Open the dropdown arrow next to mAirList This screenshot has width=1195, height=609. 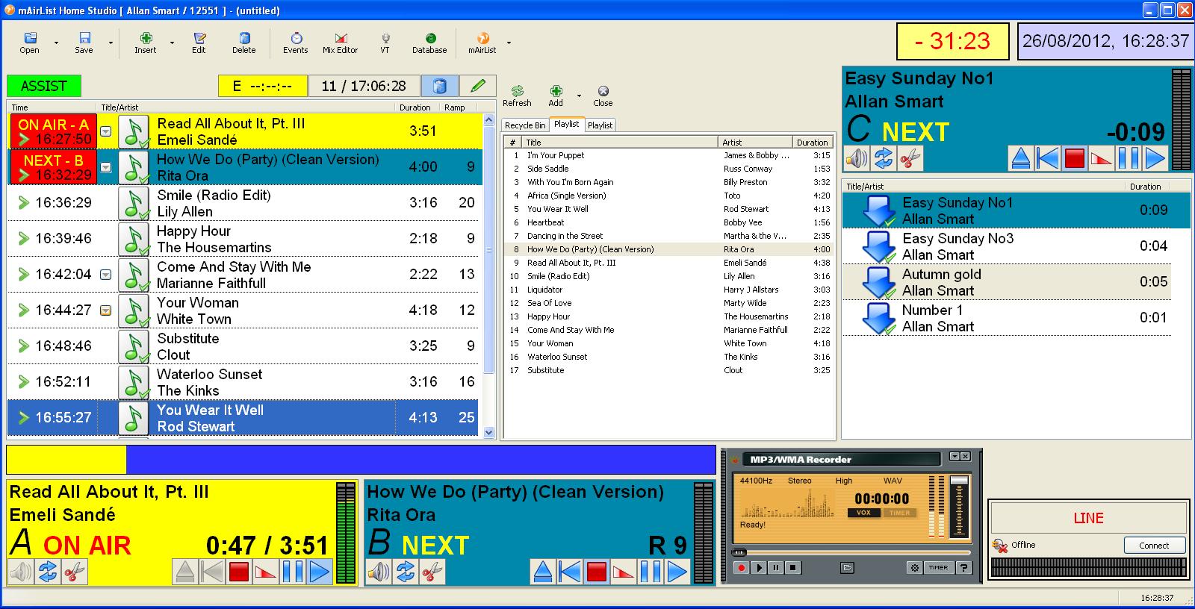[509, 43]
